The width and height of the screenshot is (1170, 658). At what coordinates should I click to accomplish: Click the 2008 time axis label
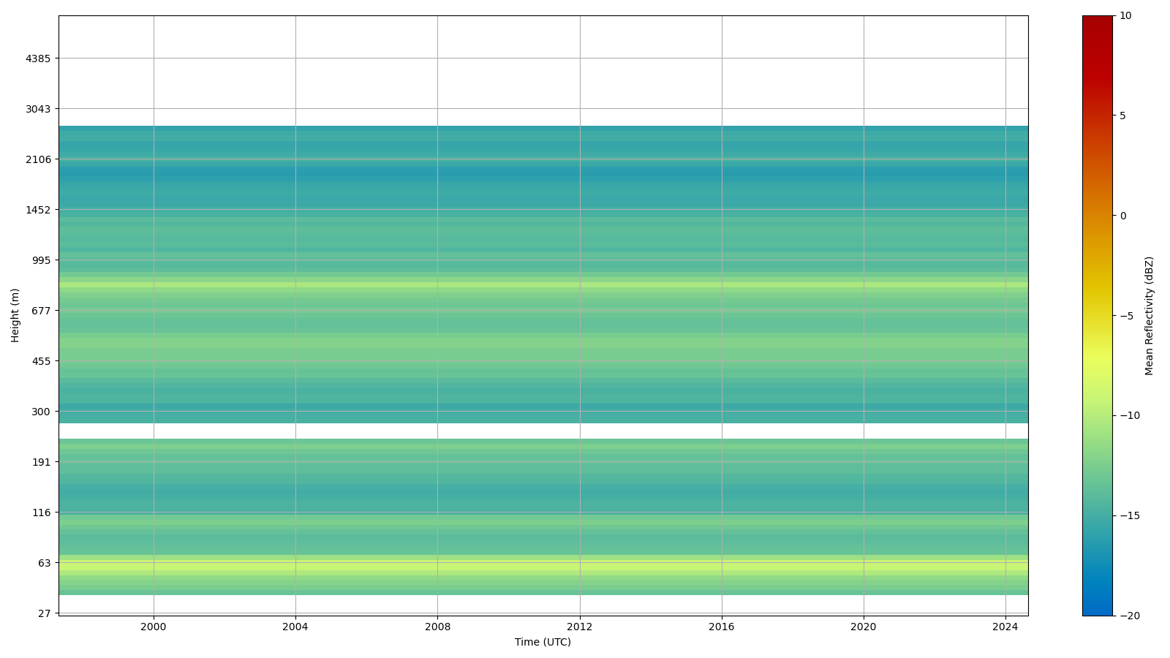coord(437,627)
